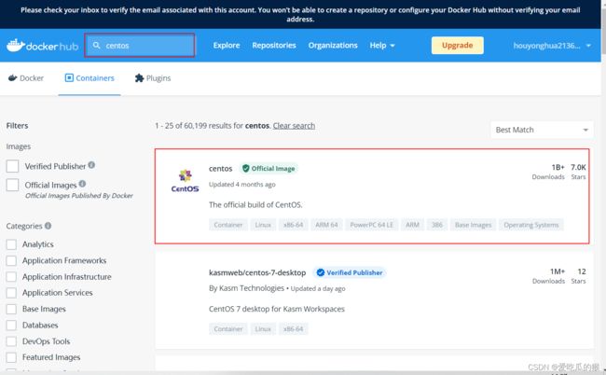Switch to the Containers tab

tap(90, 78)
